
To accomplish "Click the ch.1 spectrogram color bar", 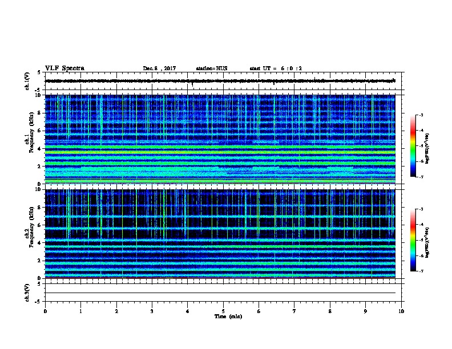I will click(x=413, y=146).
